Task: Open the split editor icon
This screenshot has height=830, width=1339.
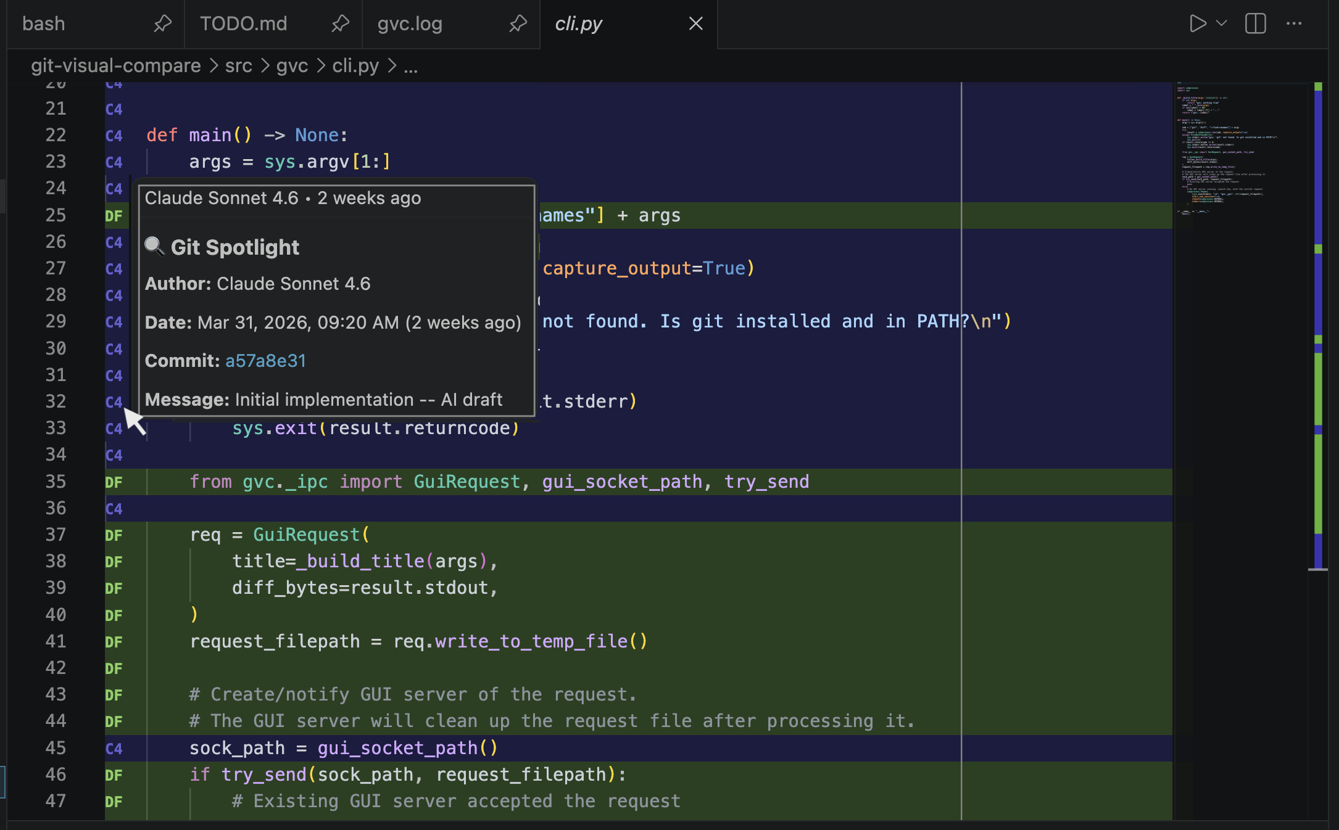Action: [x=1256, y=23]
